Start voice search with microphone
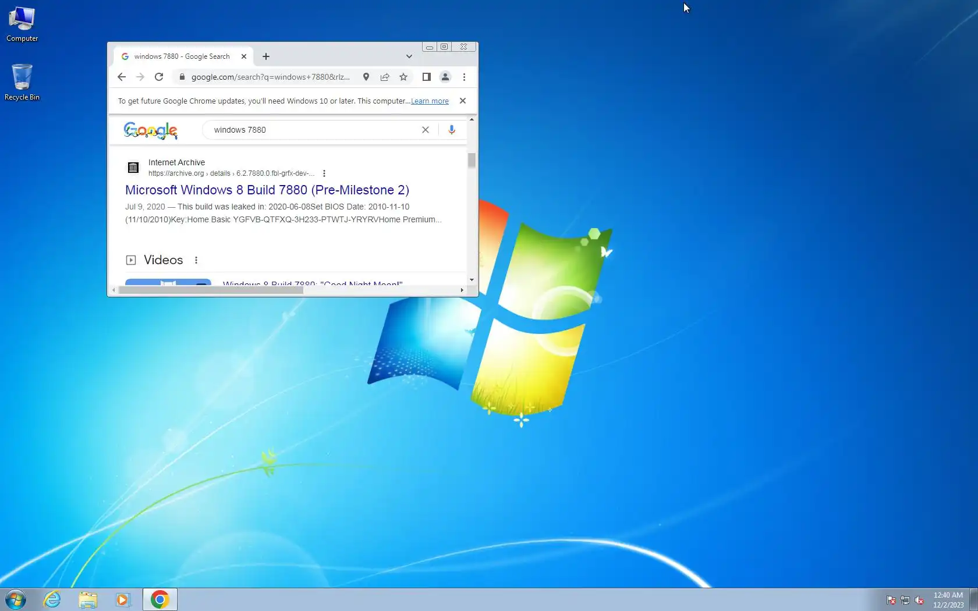The image size is (978, 611). [452, 130]
